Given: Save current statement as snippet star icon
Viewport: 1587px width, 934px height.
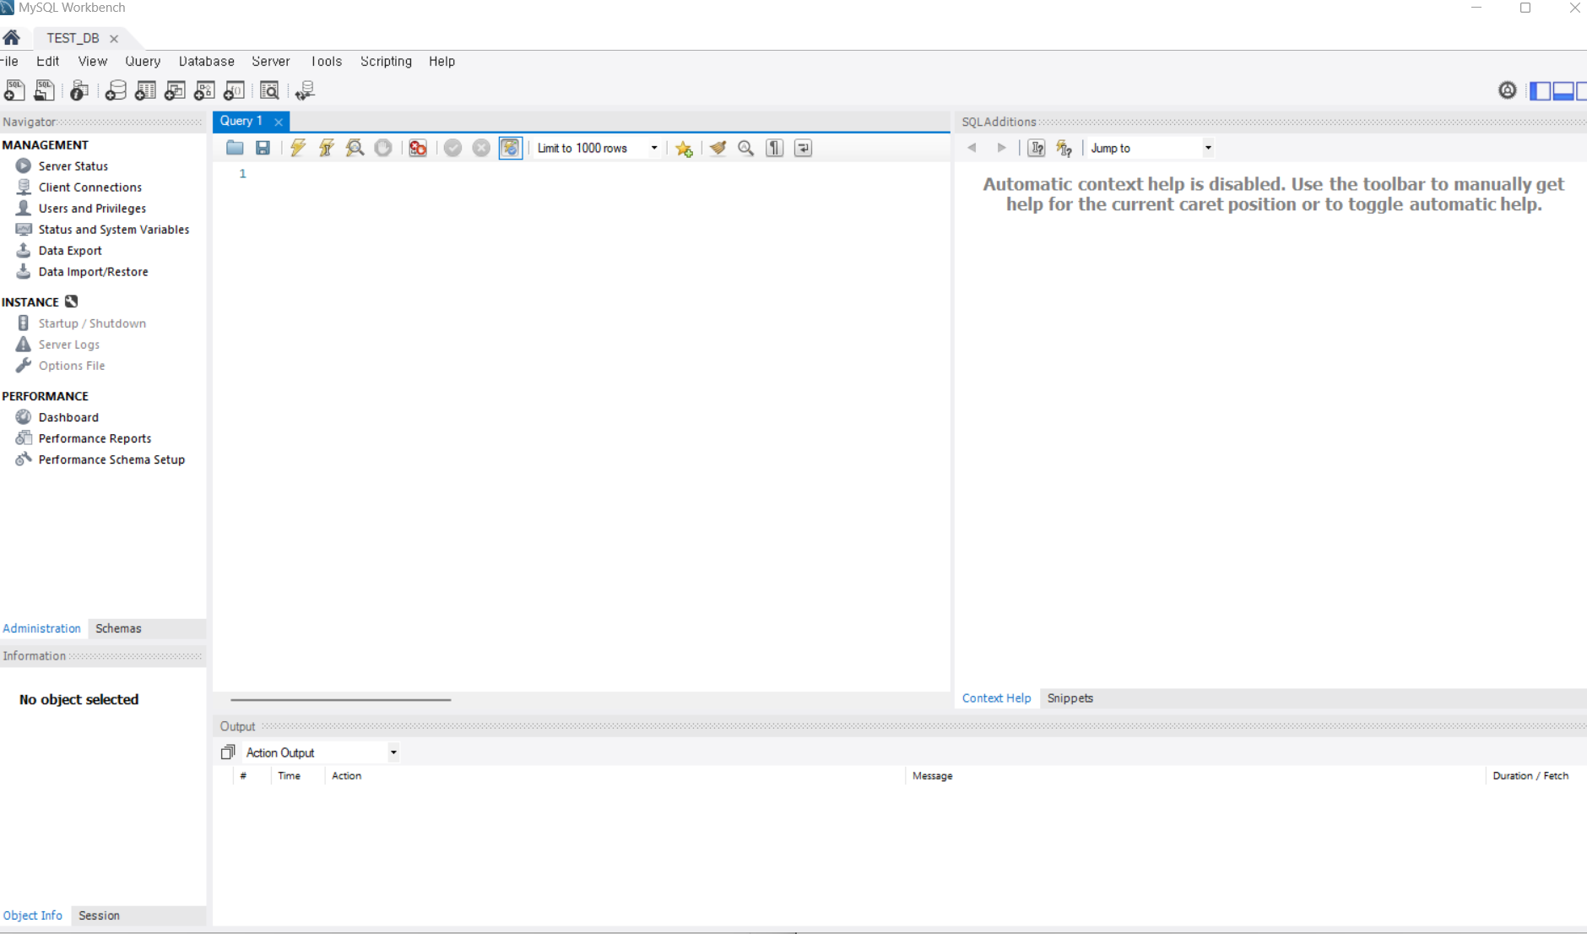Looking at the screenshot, I should [684, 148].
